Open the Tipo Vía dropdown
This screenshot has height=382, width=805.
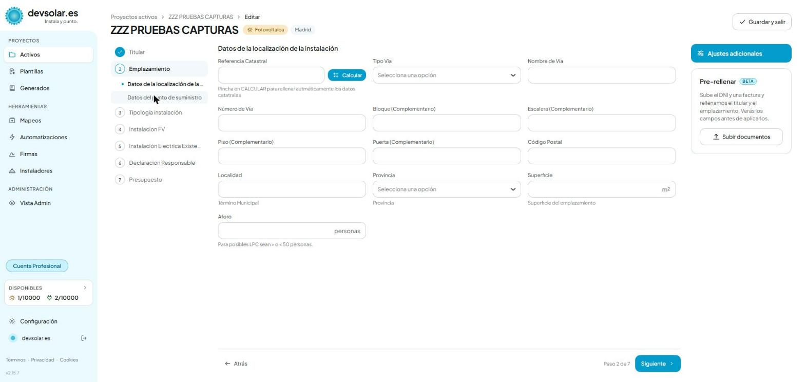point(447,75)
